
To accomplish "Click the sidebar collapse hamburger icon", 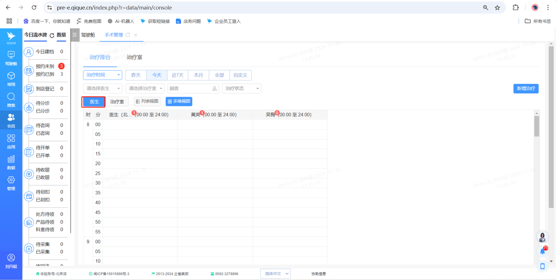I will click(75, 35).
